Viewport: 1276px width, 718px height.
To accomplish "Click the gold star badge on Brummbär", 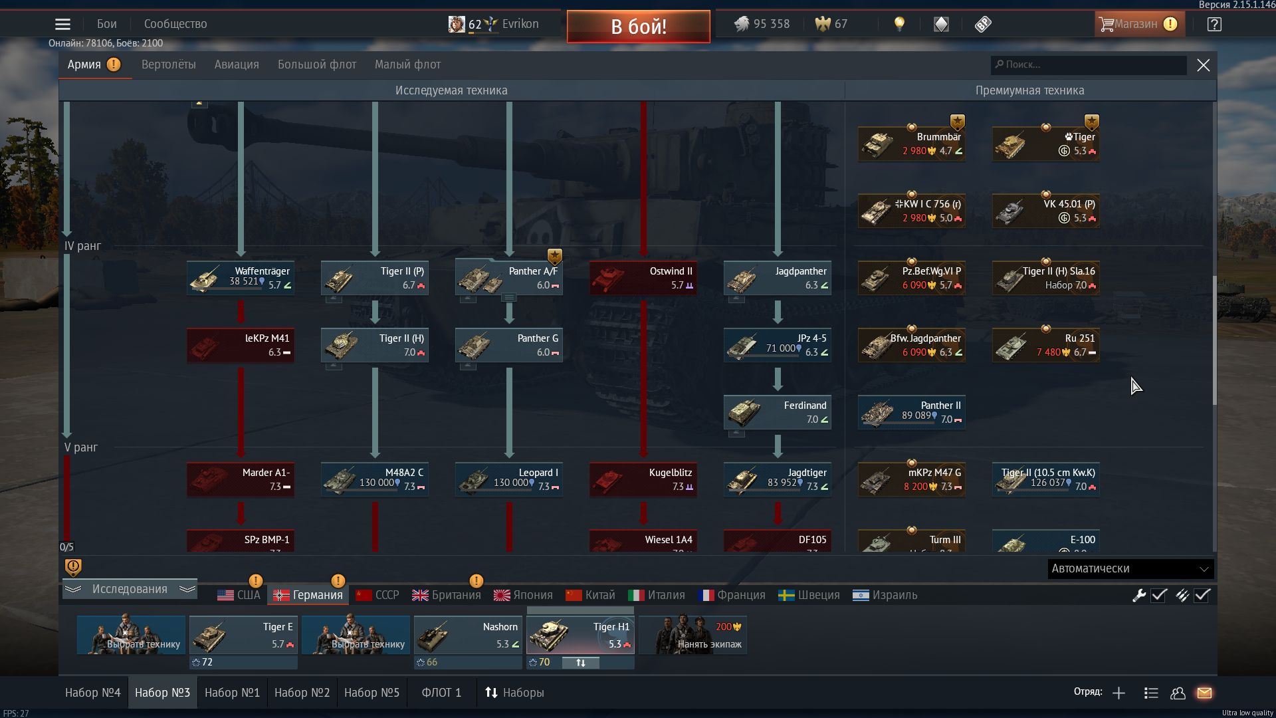I will (957, 122).
